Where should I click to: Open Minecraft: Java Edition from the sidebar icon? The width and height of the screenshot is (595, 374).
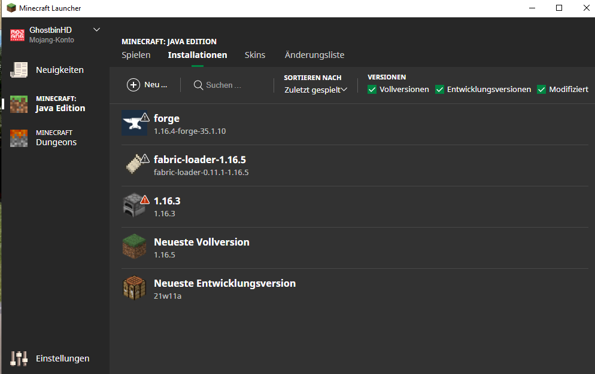coord(19,103)
